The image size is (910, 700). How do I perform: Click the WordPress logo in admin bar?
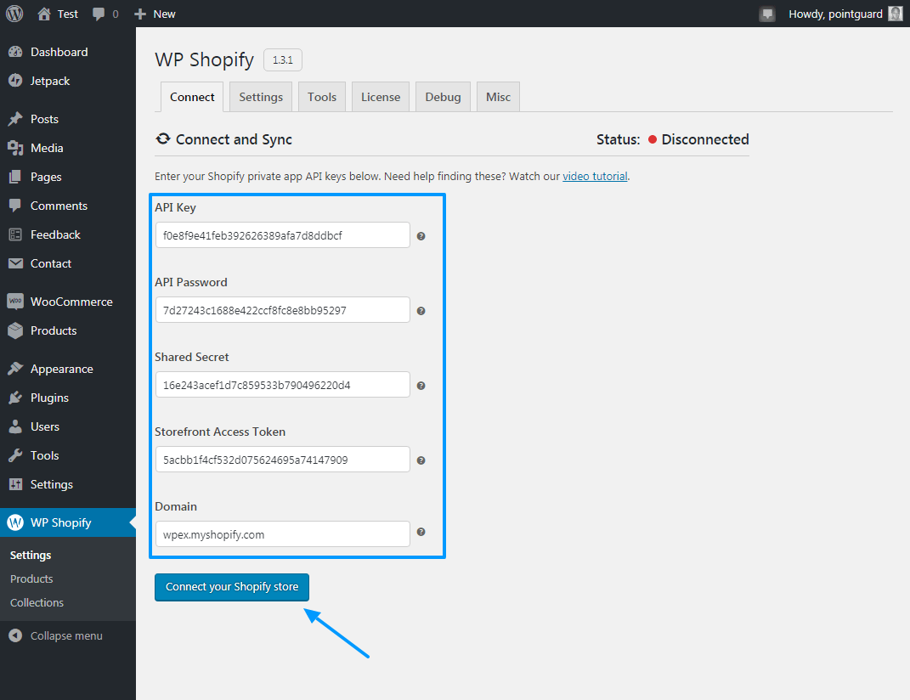click(x=14, y=14)
